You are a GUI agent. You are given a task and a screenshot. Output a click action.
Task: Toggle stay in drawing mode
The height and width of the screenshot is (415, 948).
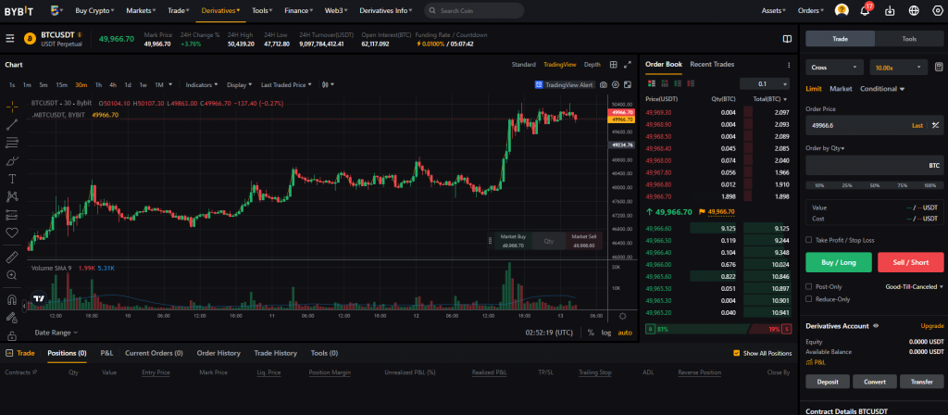point(11,317)
